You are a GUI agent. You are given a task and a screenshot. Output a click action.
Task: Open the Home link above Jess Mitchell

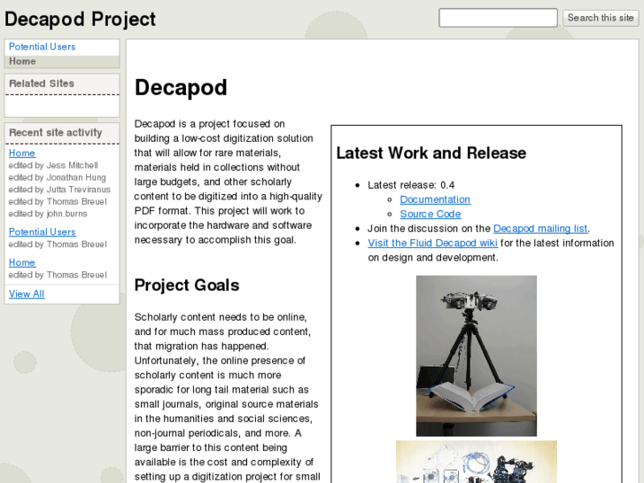point(22,153)
